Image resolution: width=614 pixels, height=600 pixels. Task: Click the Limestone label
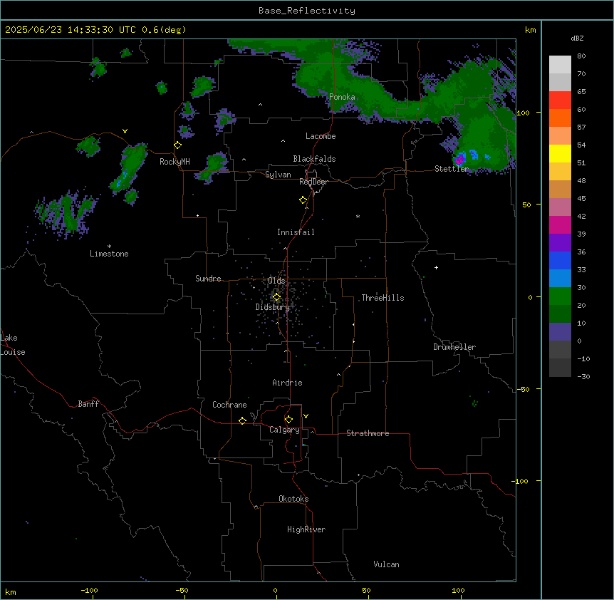(109, 254)
